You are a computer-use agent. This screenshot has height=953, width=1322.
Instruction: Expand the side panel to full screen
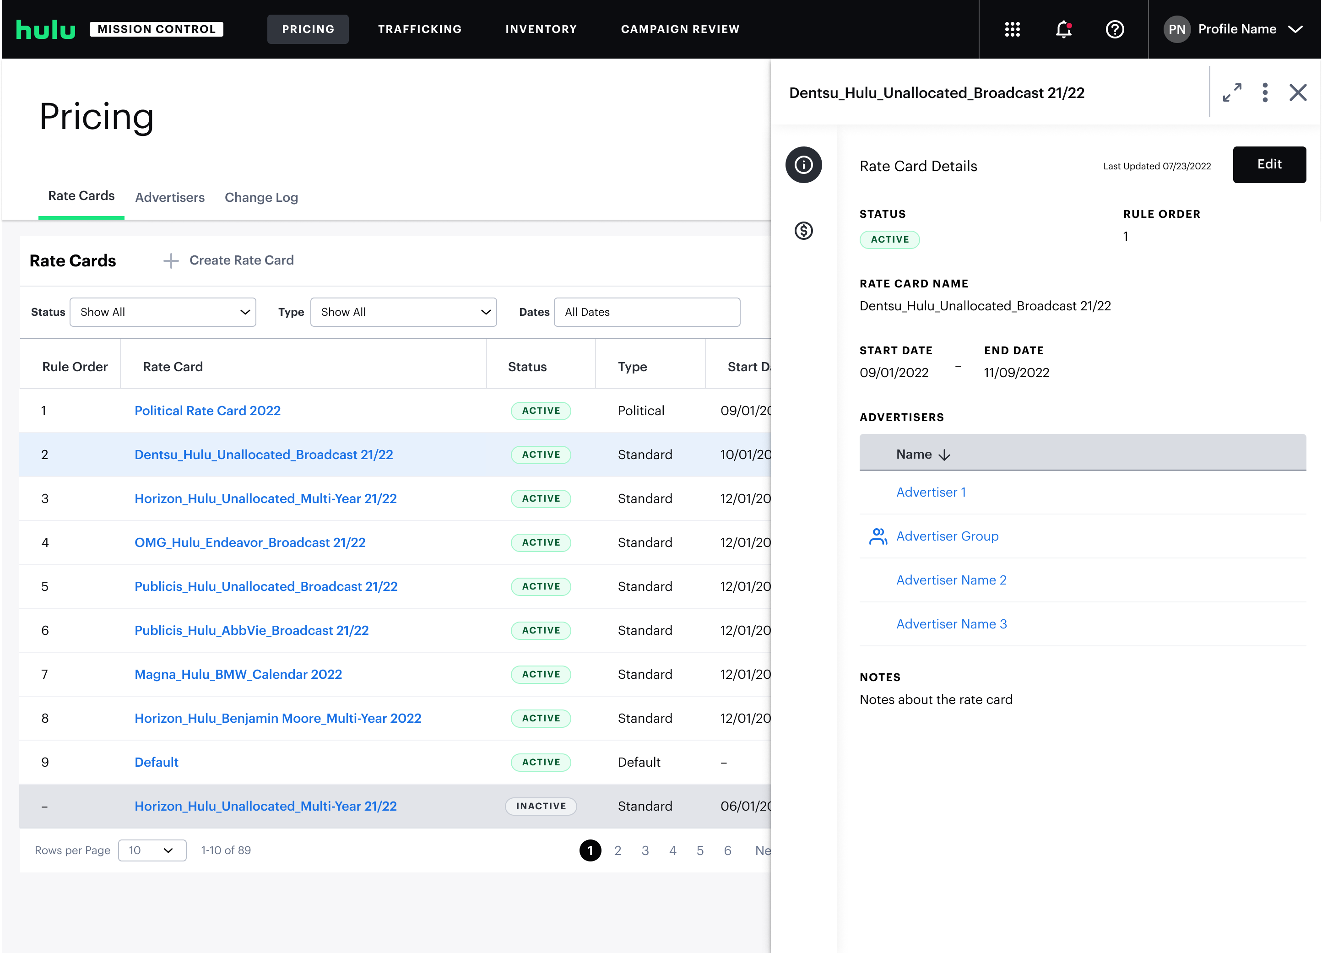point(1232,92)
